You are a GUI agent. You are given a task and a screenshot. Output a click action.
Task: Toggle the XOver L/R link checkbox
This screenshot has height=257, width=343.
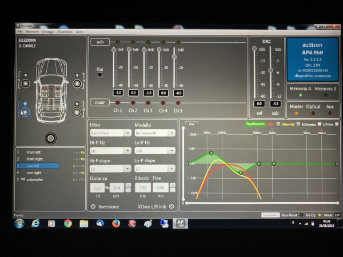coord(171,206)
